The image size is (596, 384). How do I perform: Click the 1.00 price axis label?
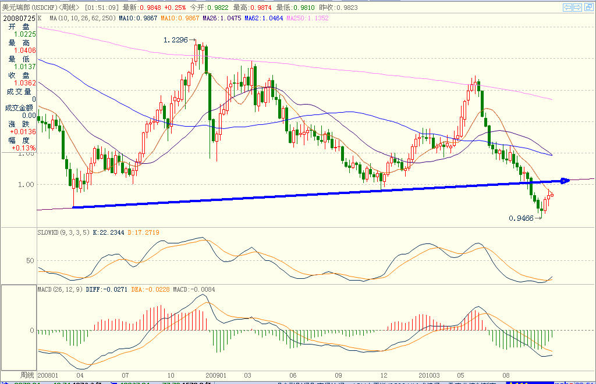tap(26, 184)
